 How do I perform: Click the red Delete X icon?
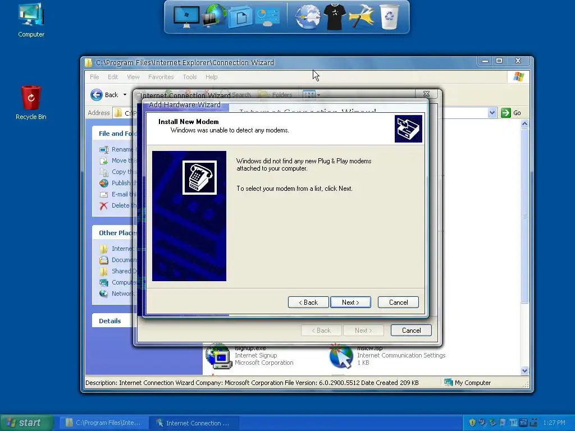coord(104,205)
